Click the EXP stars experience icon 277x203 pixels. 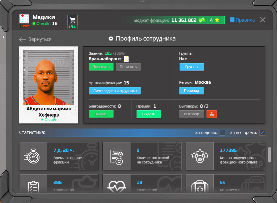[200, 156]
